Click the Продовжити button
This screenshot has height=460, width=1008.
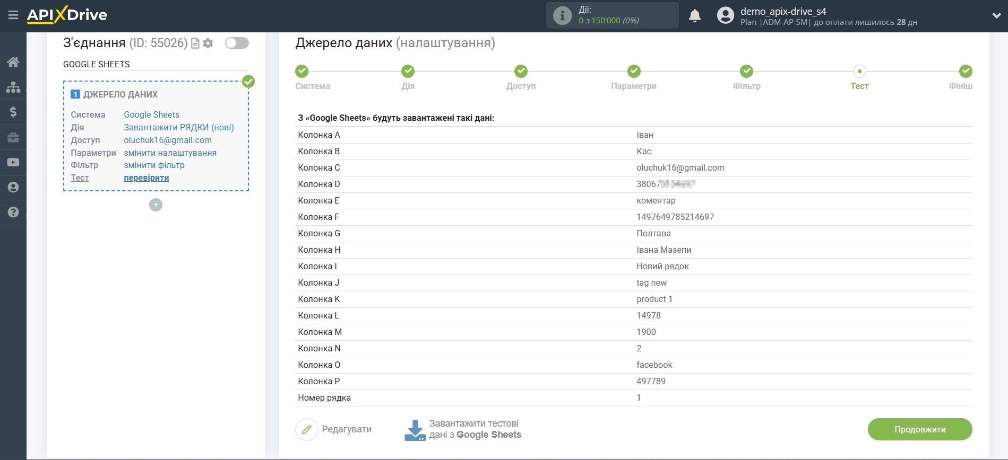coord(920,429)
